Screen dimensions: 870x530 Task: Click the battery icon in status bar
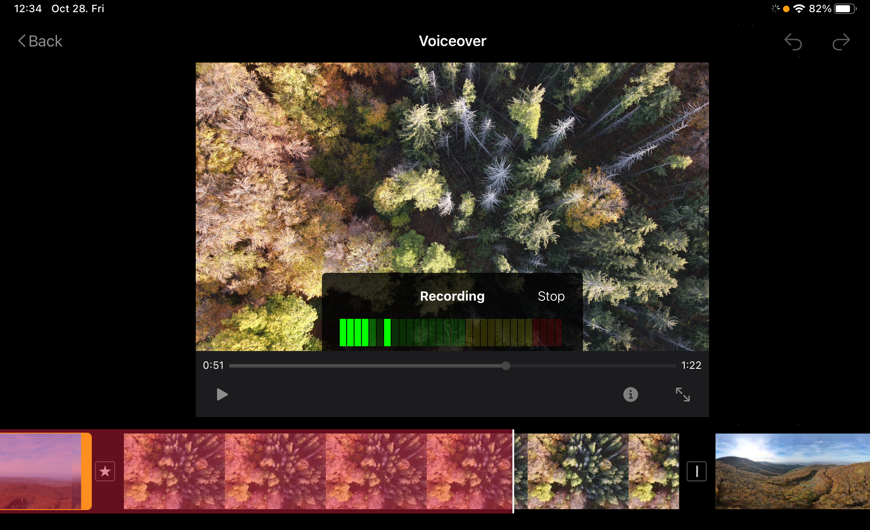[845, 9]
